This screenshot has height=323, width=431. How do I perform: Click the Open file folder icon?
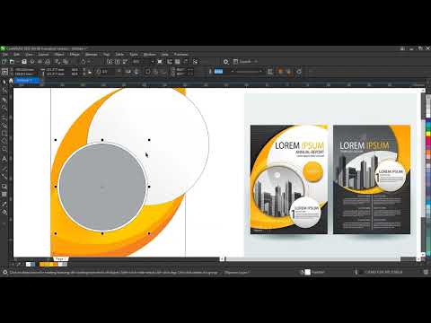12,62
